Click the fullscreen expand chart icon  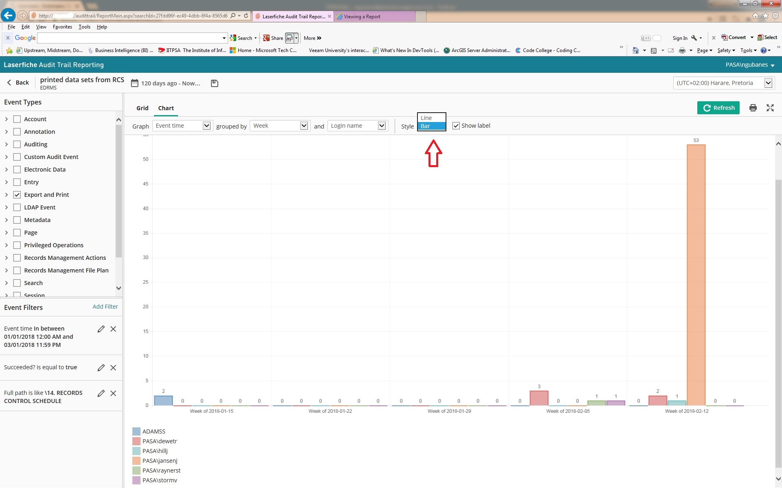click(770, 108)
